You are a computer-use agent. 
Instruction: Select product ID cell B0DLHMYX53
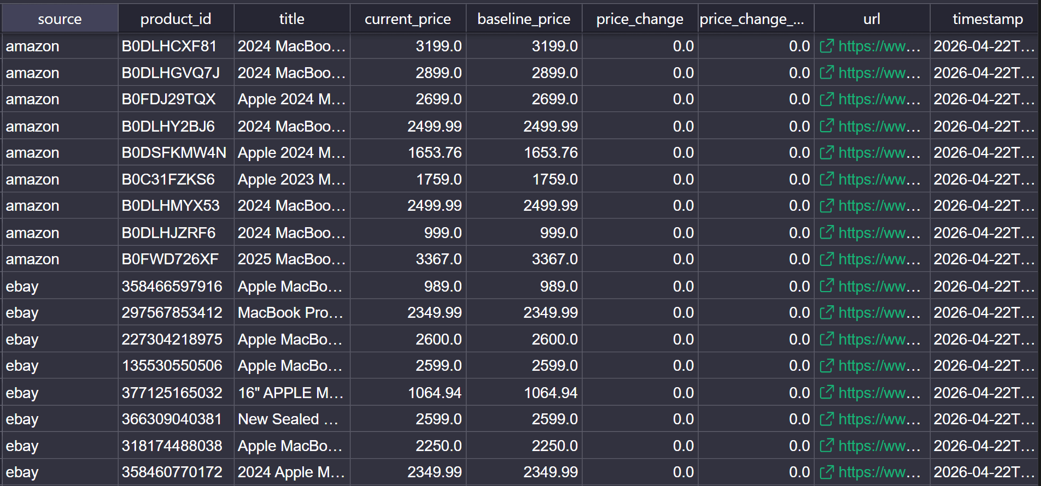click(176, 205)
